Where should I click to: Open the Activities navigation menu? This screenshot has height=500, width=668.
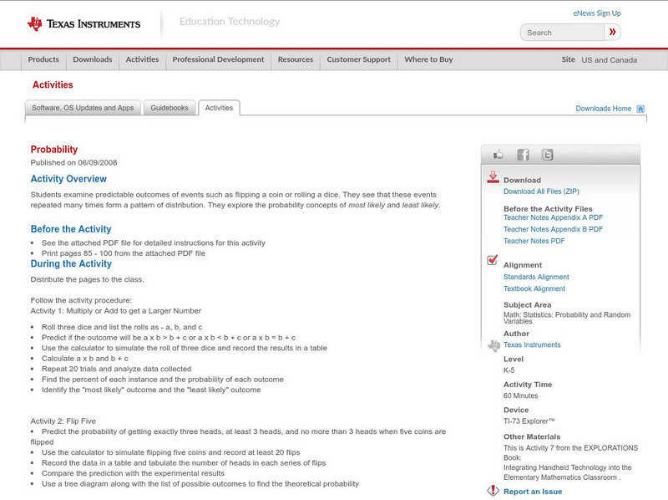(142, 59)
